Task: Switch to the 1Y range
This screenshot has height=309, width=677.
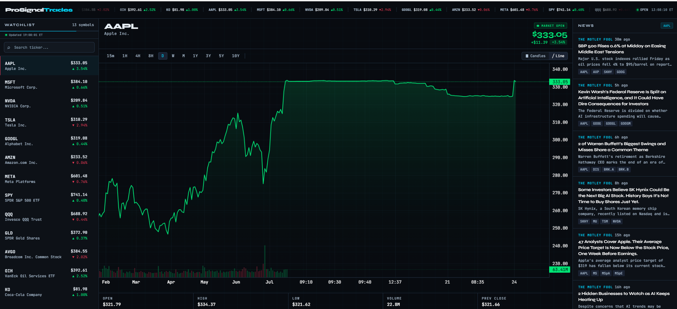Action: pos(195,56)
